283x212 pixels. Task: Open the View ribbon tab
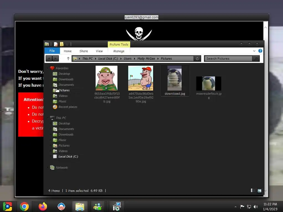click(99, 51)
